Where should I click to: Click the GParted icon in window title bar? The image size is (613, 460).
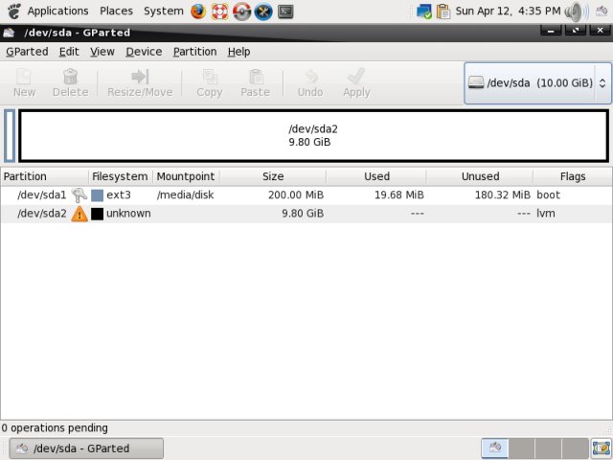point(9,33)
